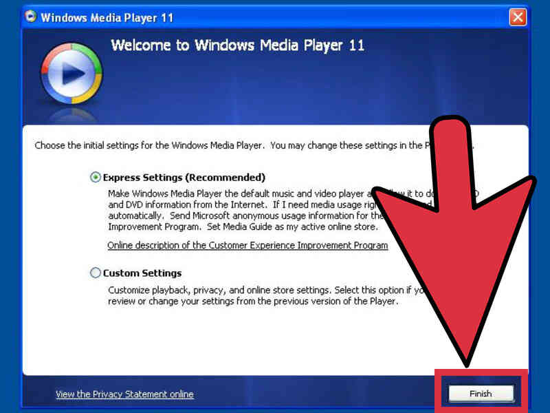Open the Customer Experience Improvement Program description
The image size is (550, 413).
(x=248, y=245)
